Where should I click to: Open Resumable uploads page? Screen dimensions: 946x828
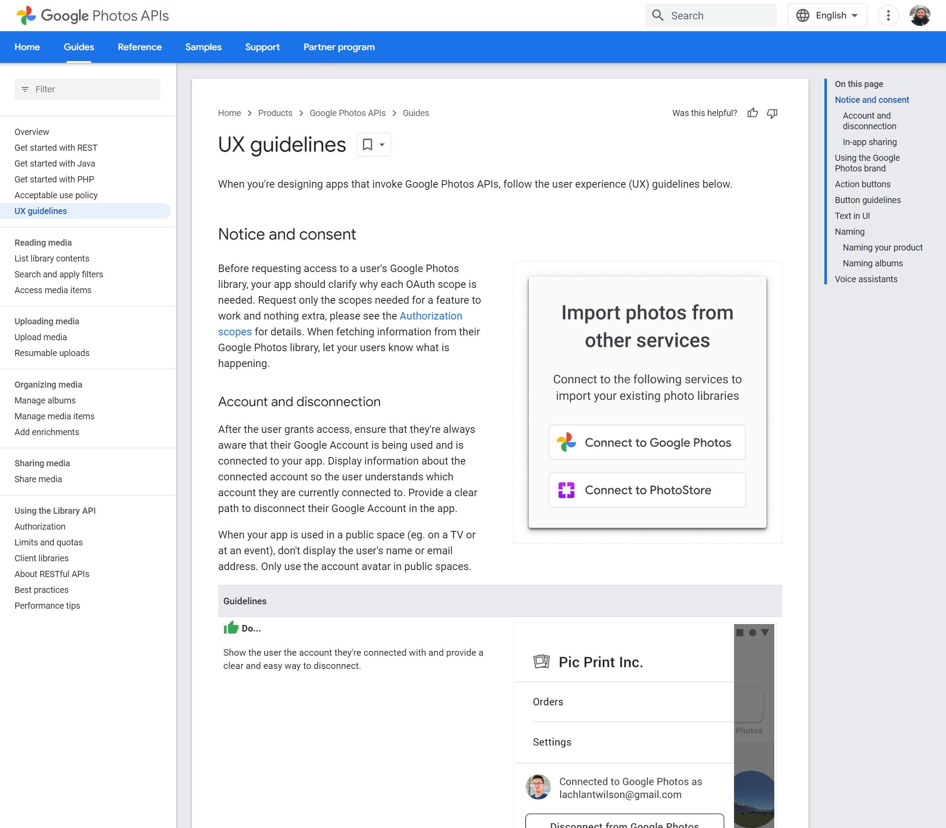pos(52,352)
